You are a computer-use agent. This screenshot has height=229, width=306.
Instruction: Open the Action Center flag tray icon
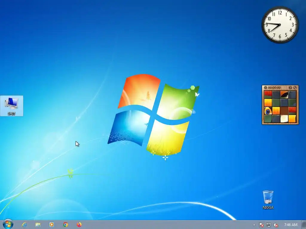pos(261,225)
